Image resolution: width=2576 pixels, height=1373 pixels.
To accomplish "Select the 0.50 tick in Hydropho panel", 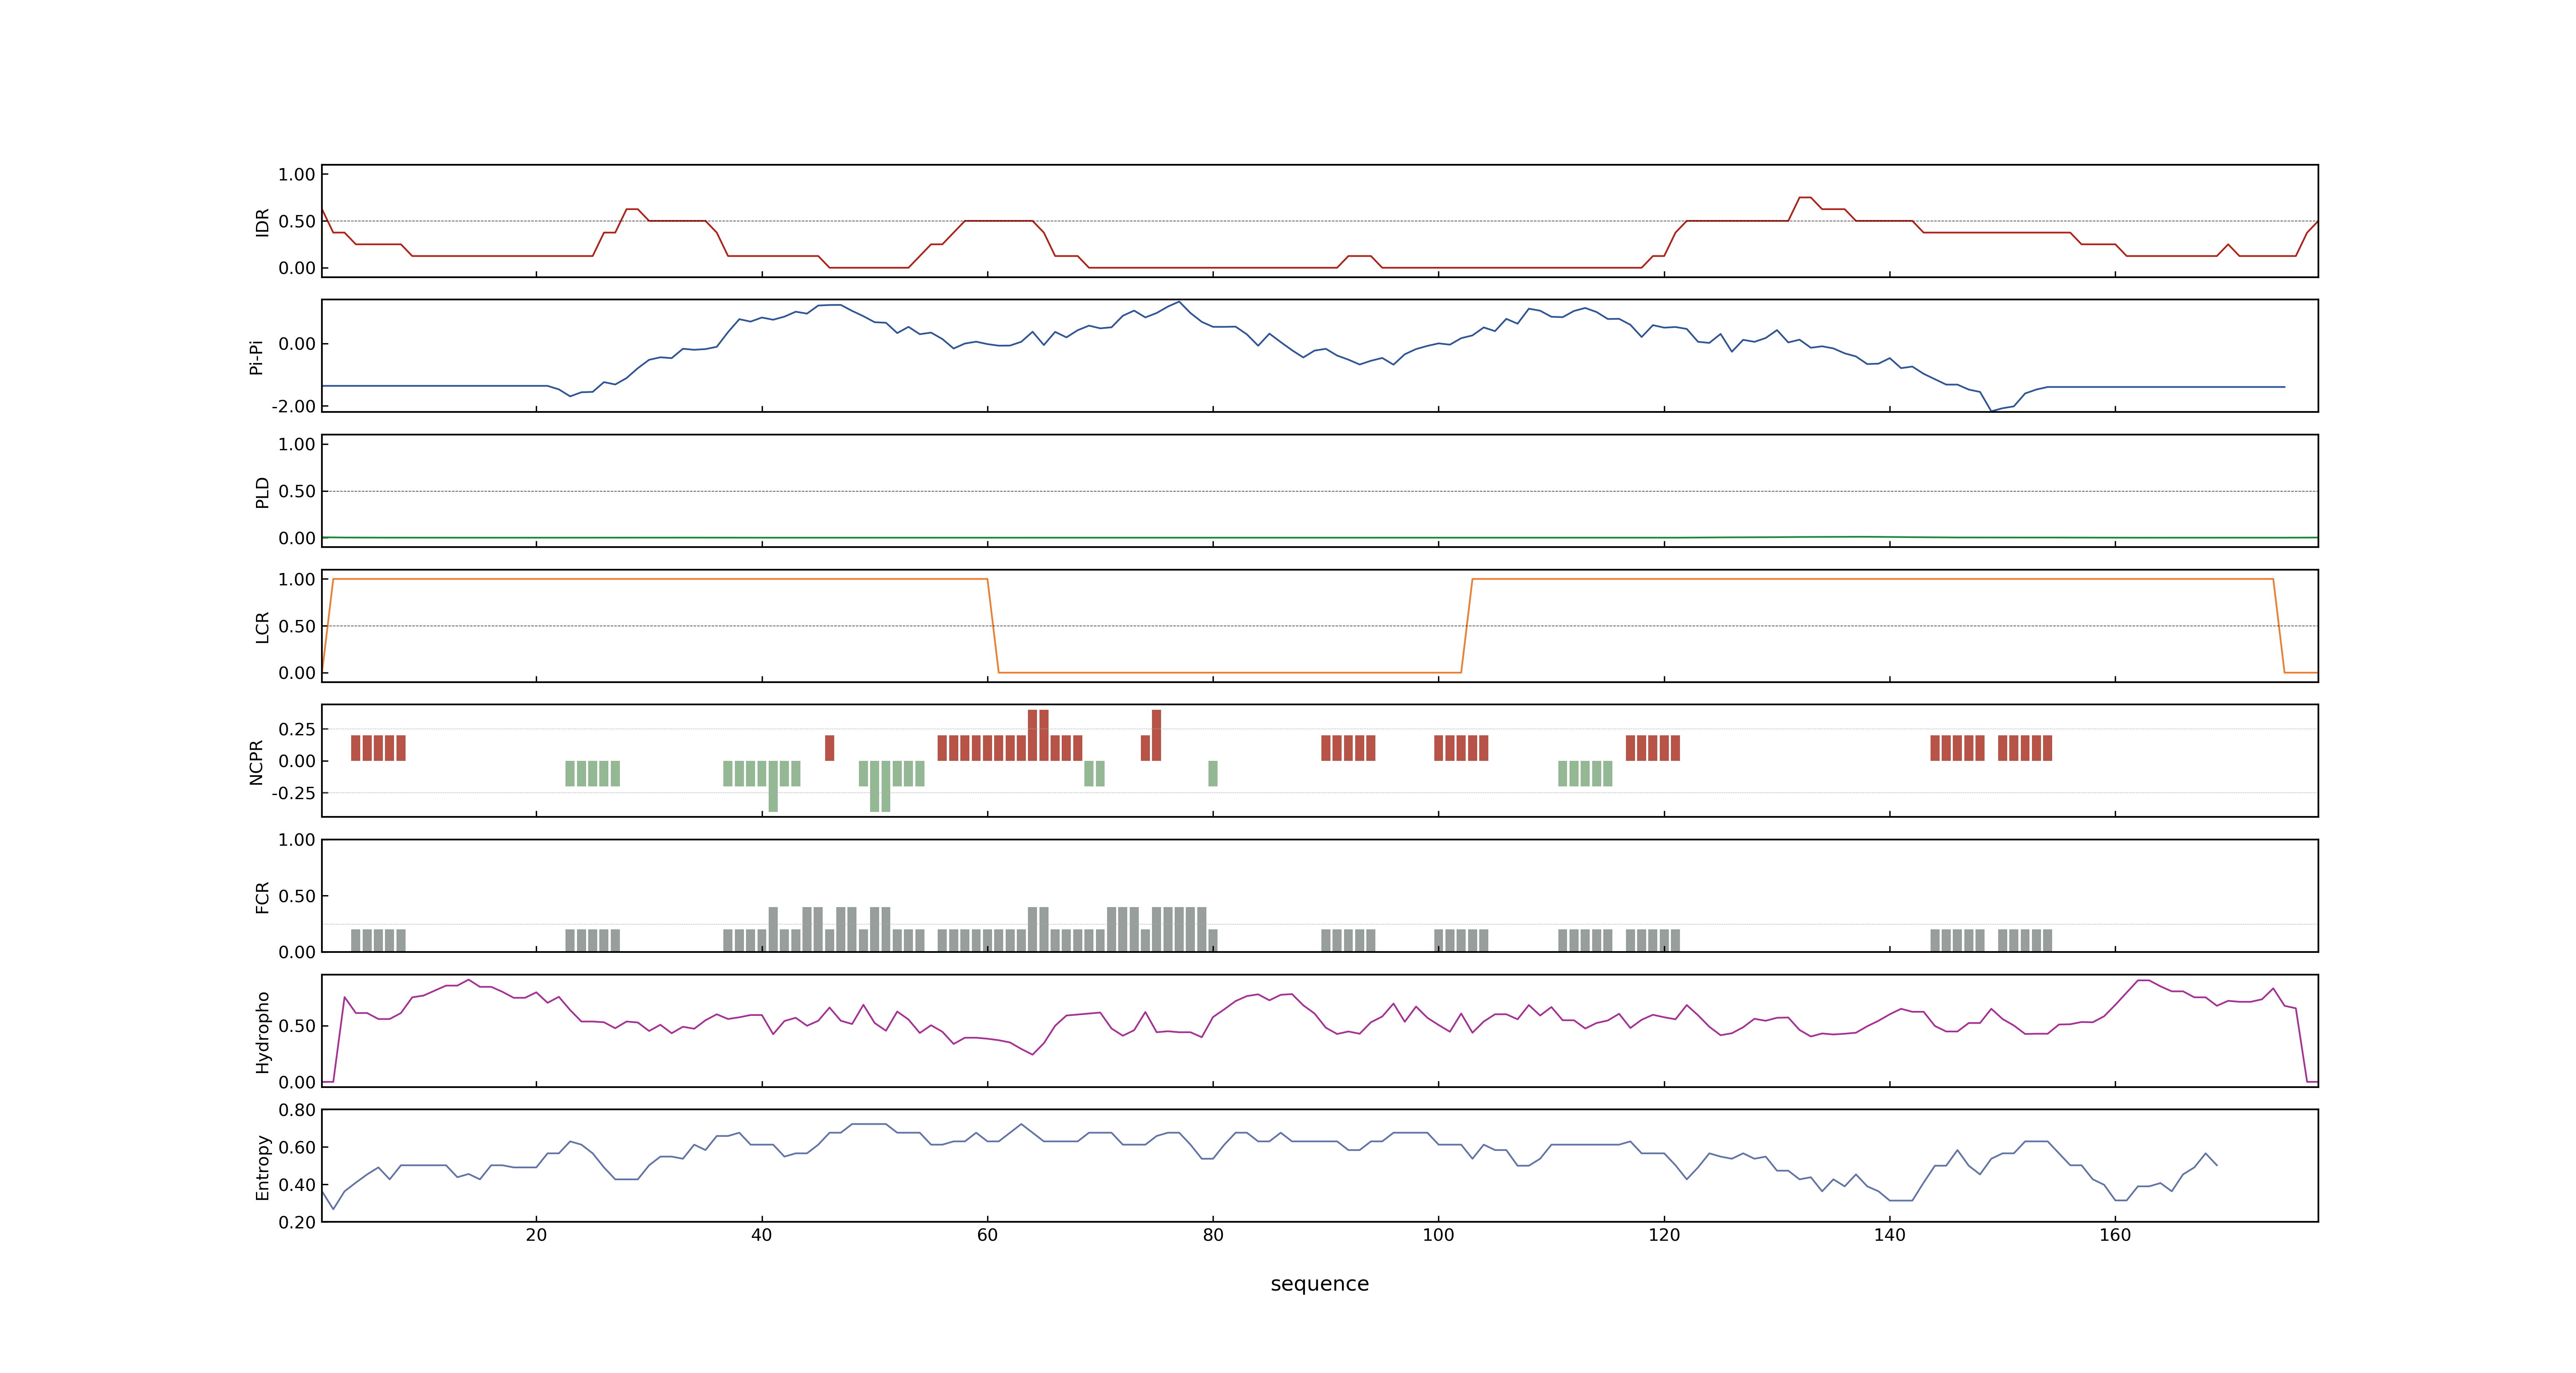I will 297,1026.
